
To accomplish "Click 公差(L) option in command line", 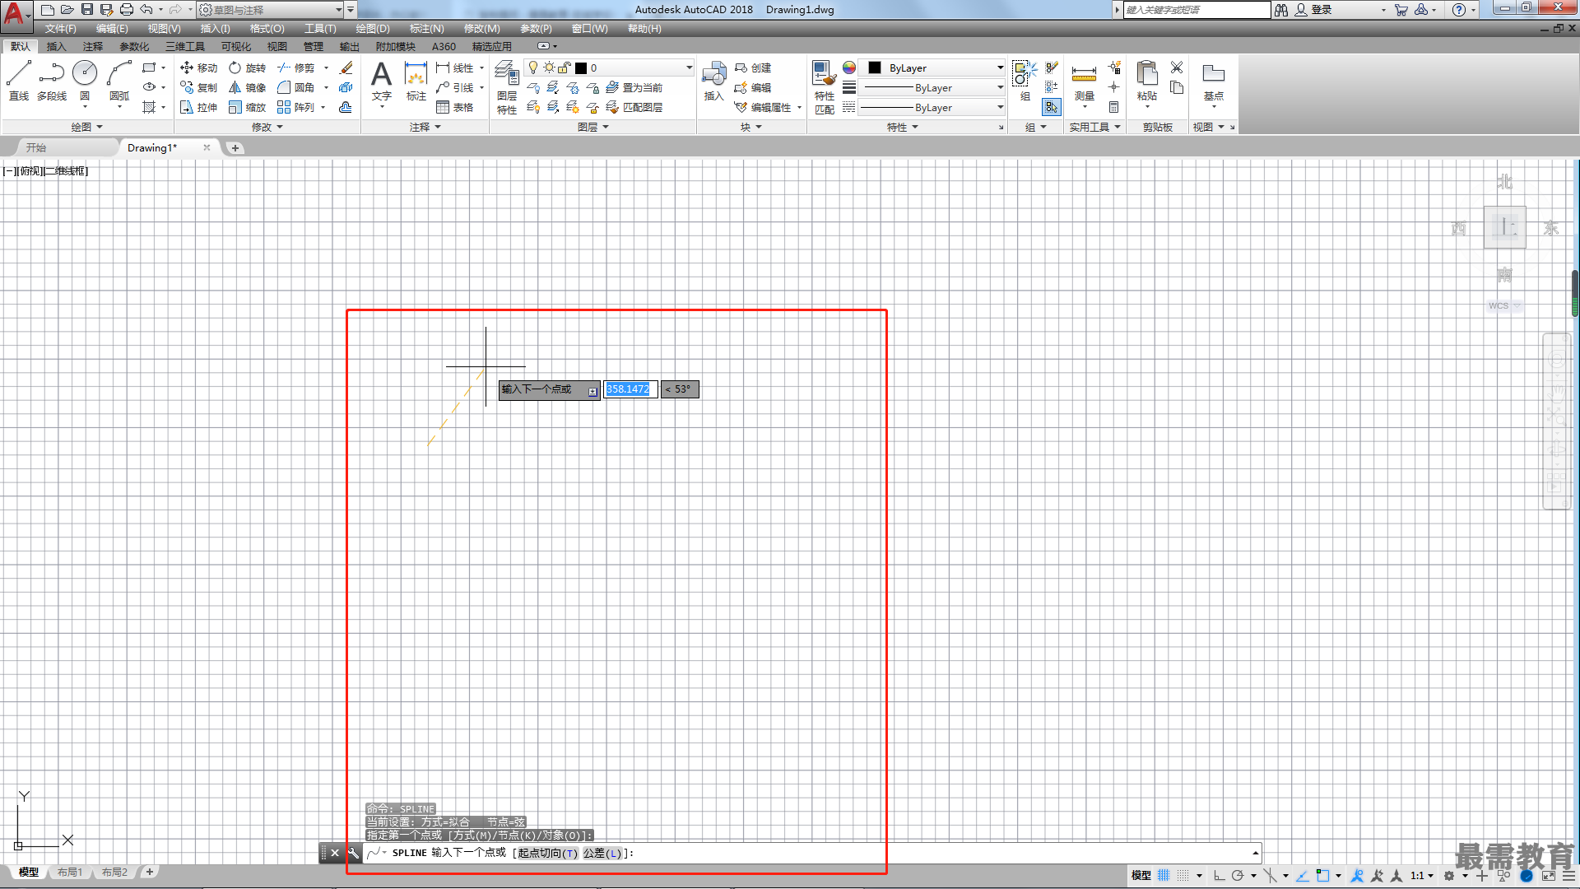I will (x=602, y=853).
